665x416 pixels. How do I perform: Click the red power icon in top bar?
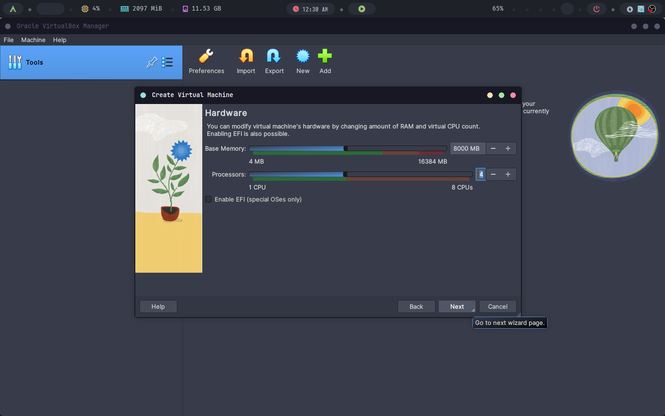[596, 9]
